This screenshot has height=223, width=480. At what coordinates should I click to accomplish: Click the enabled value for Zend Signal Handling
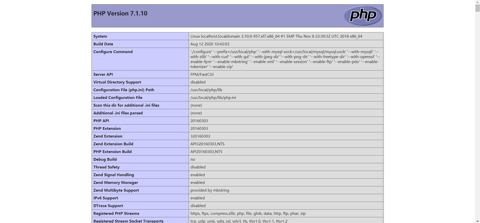coord(198,175)
